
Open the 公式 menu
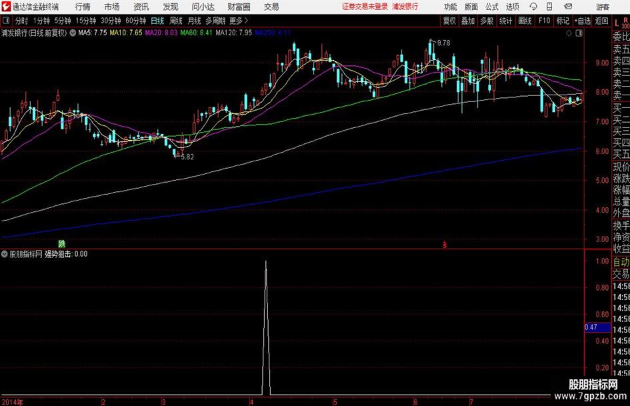(x=492, y=7)
